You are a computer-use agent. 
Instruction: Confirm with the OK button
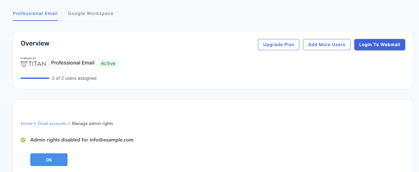[x=49, y=160]
